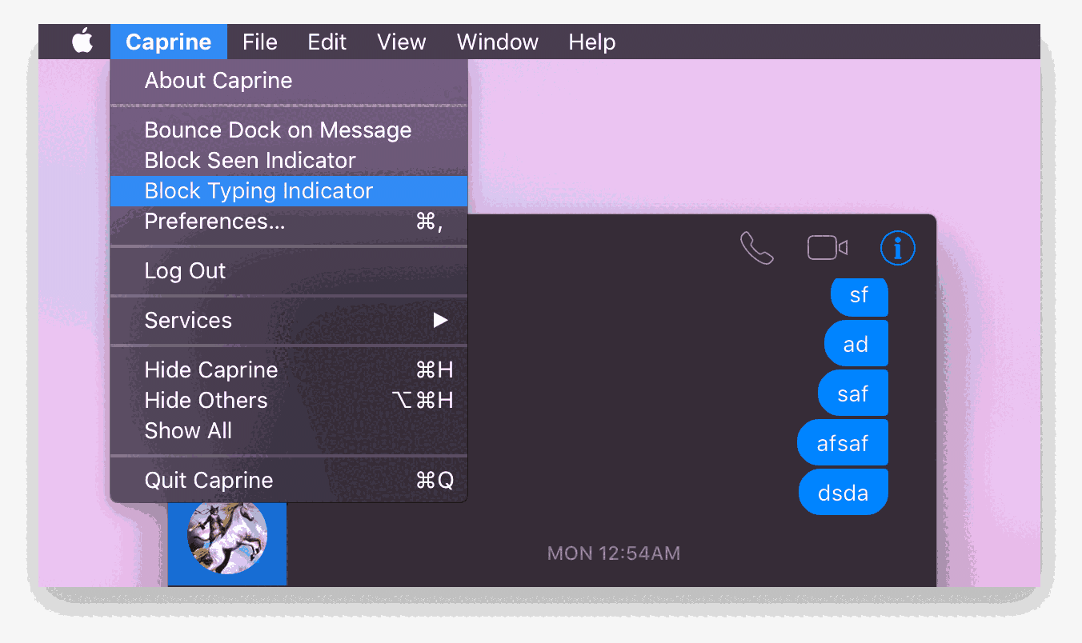The height and width of the screenshot is (643, 1082).
Task: Open the Edit menu
Action: coord(327,42)
